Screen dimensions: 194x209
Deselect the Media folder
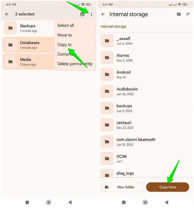[x=28, y=62]
